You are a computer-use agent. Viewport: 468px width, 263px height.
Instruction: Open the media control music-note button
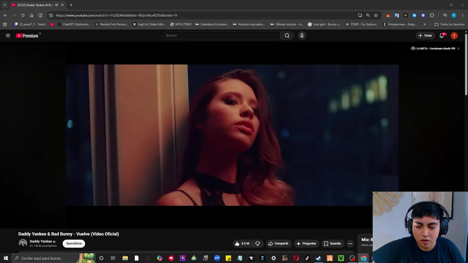pos(445,15)
